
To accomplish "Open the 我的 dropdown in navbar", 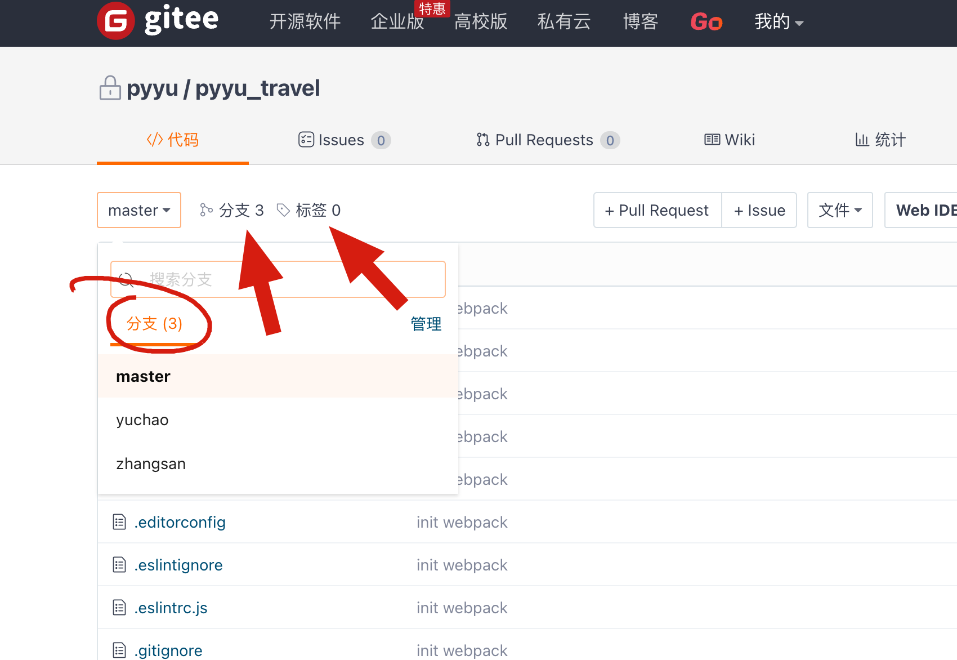I will (x=779, y=22).
